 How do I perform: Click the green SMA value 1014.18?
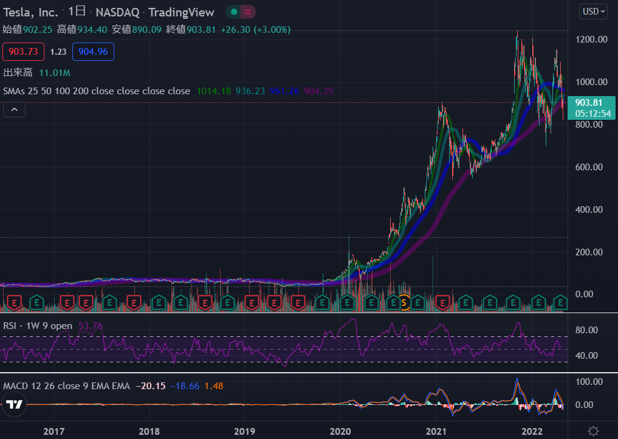(x=214, y=91)
